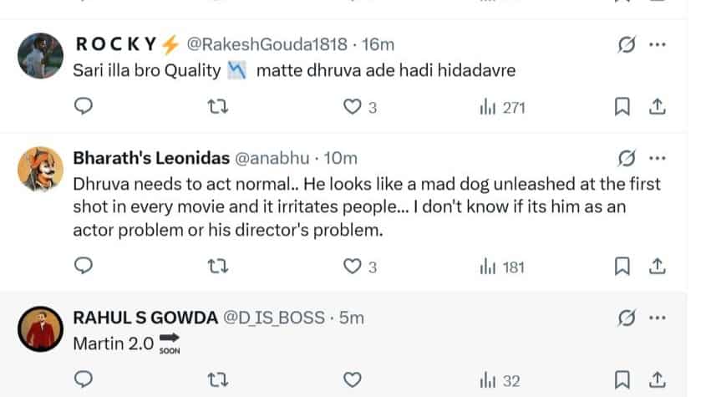Reply to Bharath's Leonidas tweet

pos(83,267)
